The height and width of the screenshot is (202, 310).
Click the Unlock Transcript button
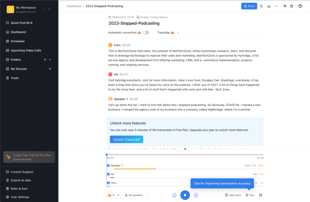pyautogui.click(x=126, y=139)
